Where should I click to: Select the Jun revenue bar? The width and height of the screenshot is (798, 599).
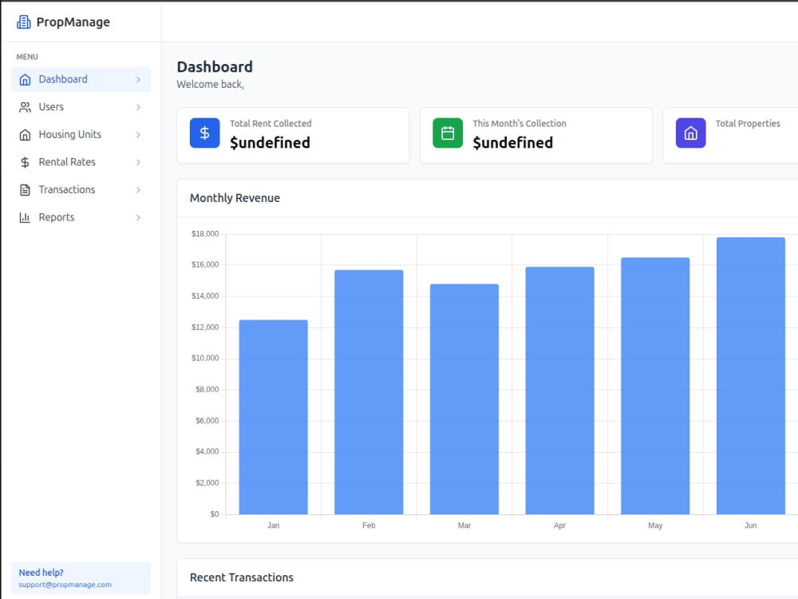[751, 376]
